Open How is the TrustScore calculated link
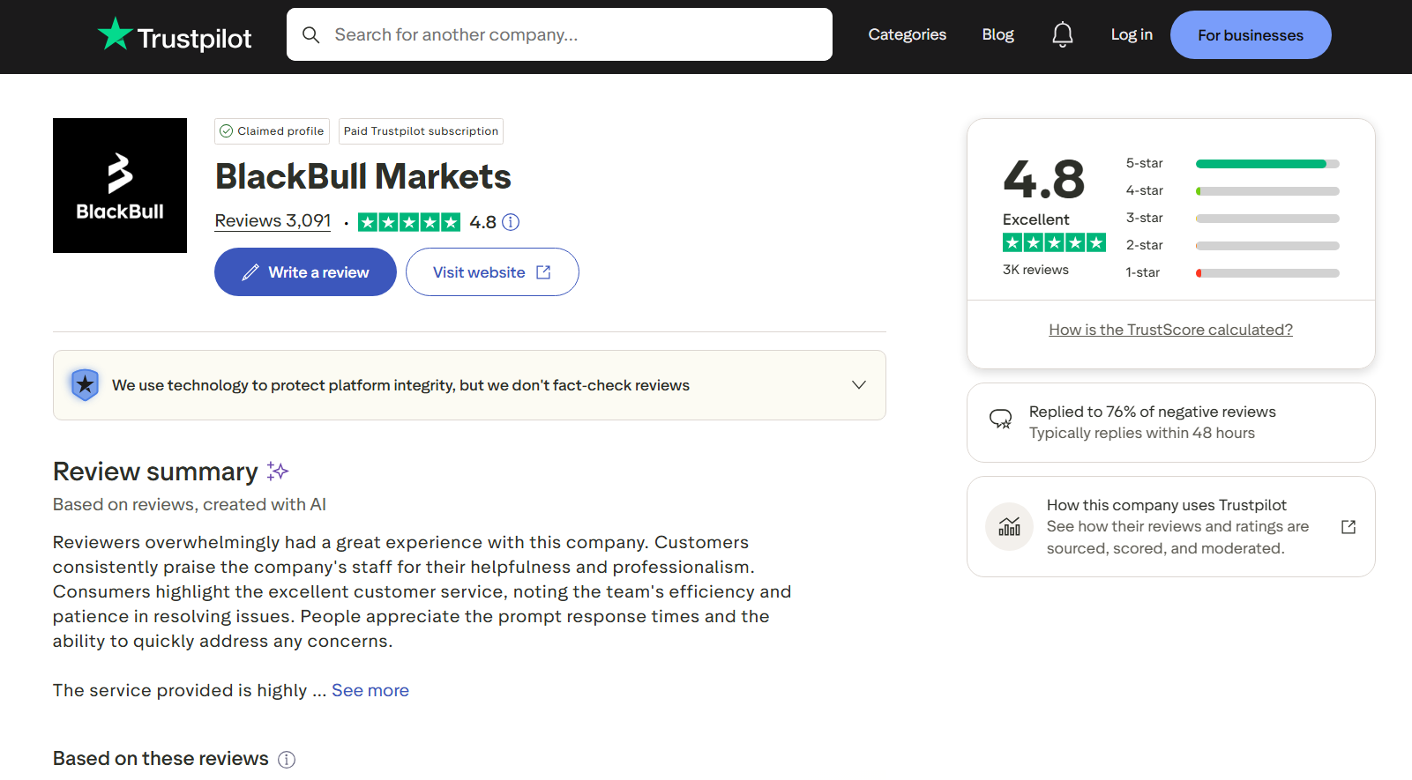The height and width of the screenshot is (780, 1412). tap(1170, 330)
